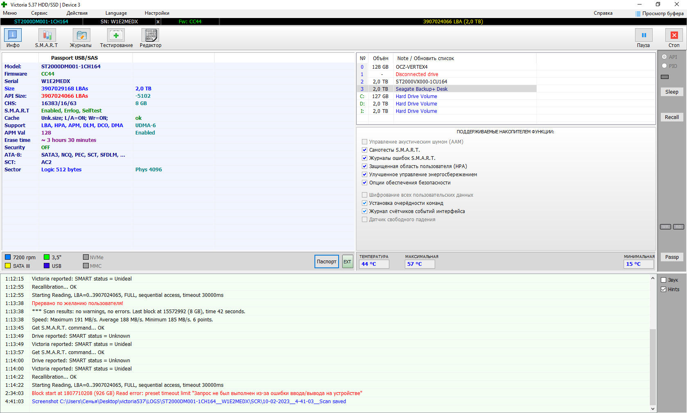This screenshot has height=413, width=687.
Task: Open the Журналы logs tool
Action: click(x=81, y=35)
